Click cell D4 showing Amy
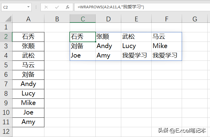 (x=108, y=56)
